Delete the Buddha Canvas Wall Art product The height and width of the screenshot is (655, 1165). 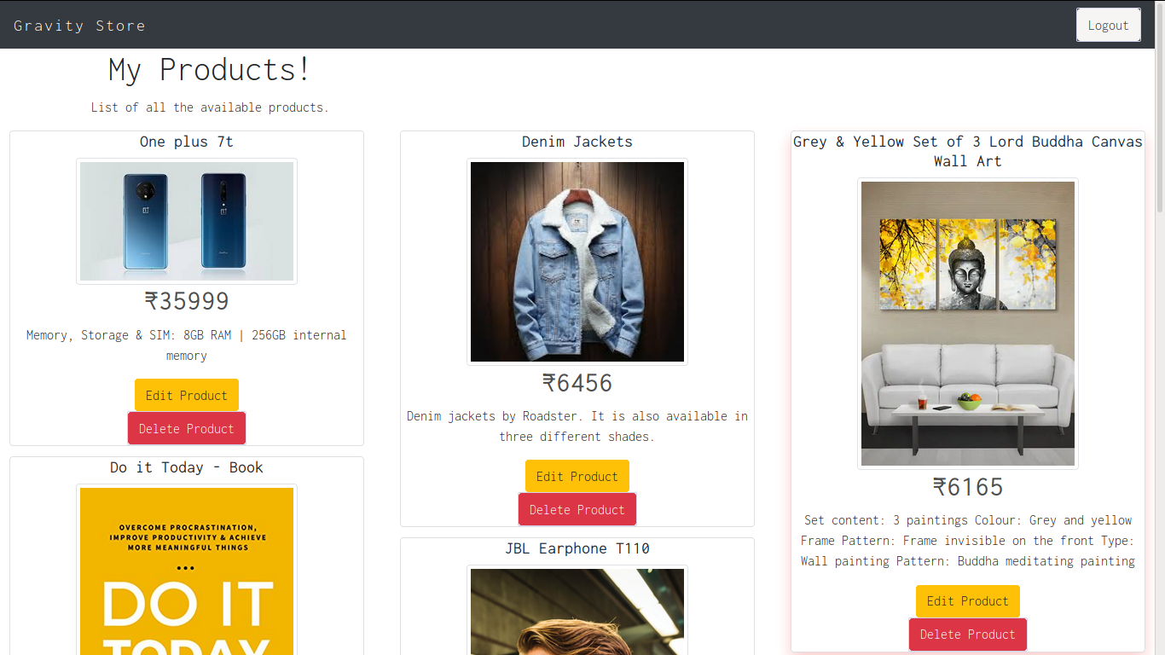(968, 634)
